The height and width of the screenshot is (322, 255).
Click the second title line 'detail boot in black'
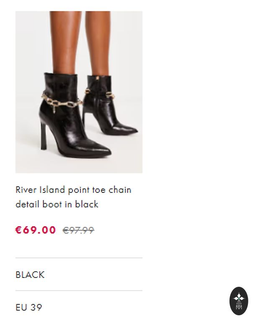[57, 204]
